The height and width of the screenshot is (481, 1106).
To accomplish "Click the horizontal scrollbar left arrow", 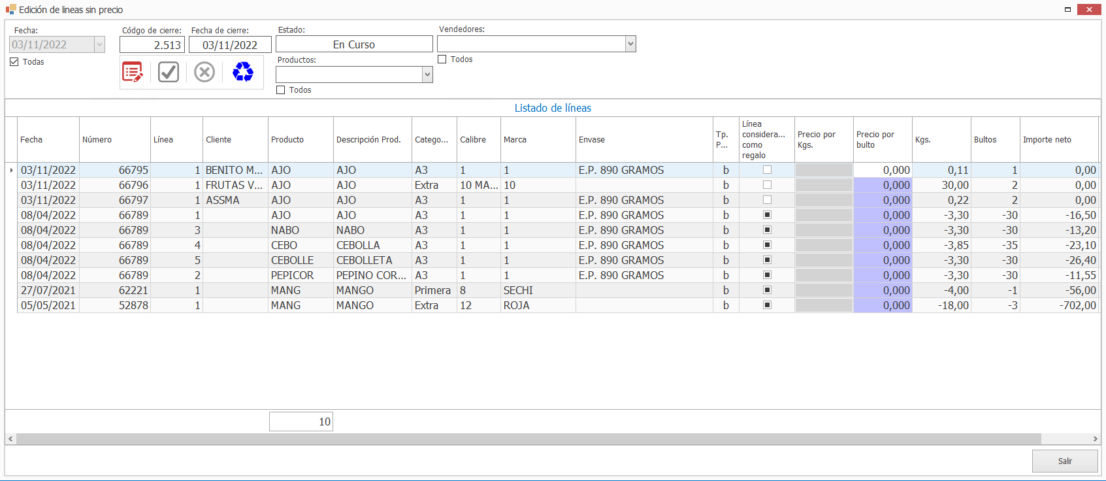I will [x=10, y=439].
